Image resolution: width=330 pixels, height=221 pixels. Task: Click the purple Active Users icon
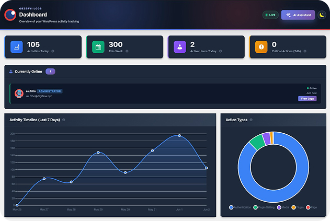(180, 46)
